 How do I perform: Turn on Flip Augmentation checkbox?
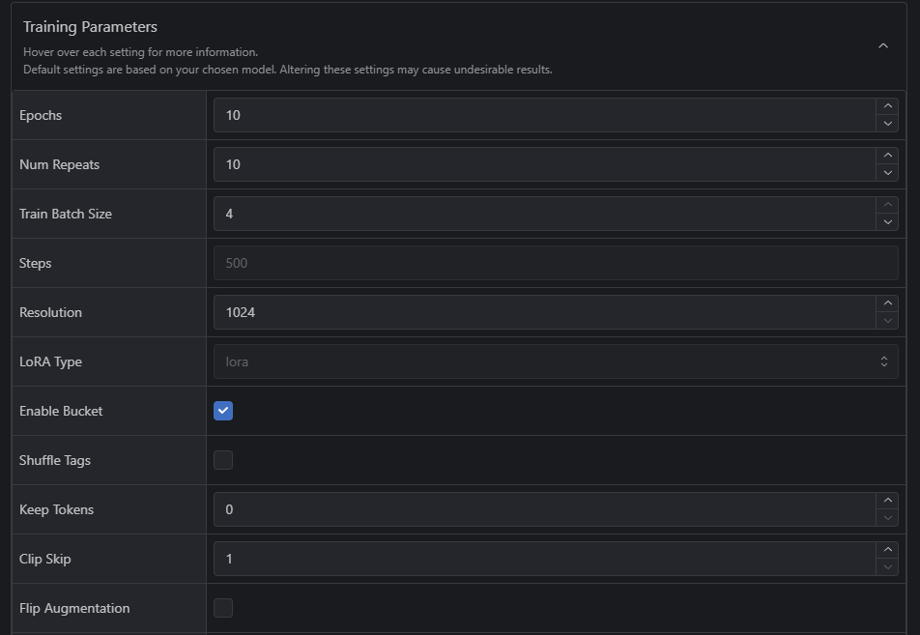click(x=223, y=608)
